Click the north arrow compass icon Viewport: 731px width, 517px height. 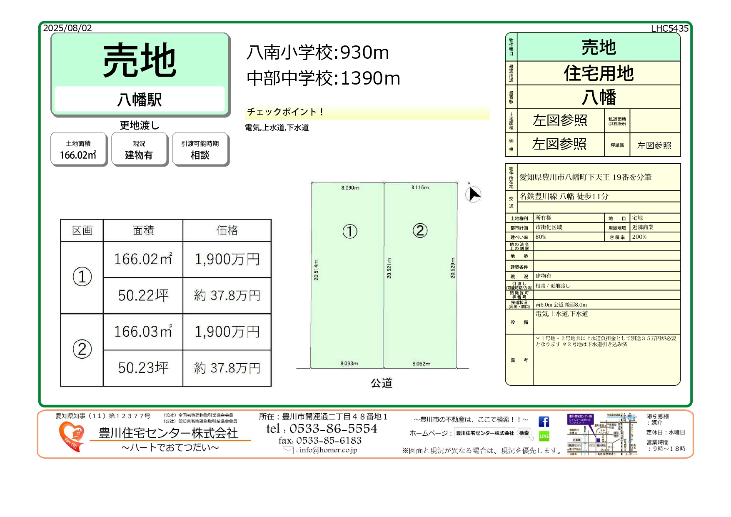[x=473, y=194]
